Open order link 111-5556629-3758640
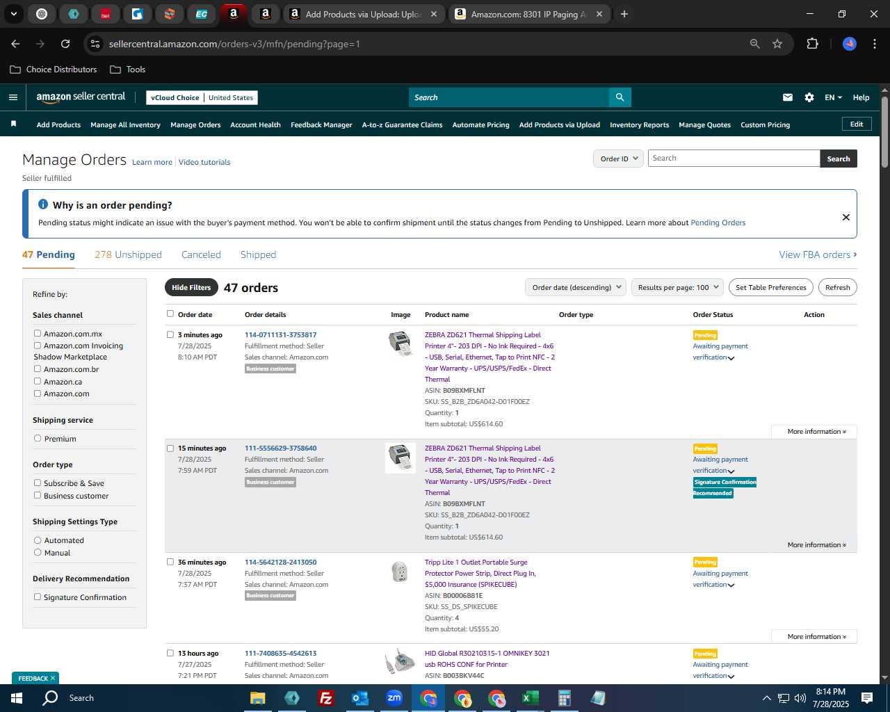Viewport: 890px width, 712px height. [x=280, y=448]
